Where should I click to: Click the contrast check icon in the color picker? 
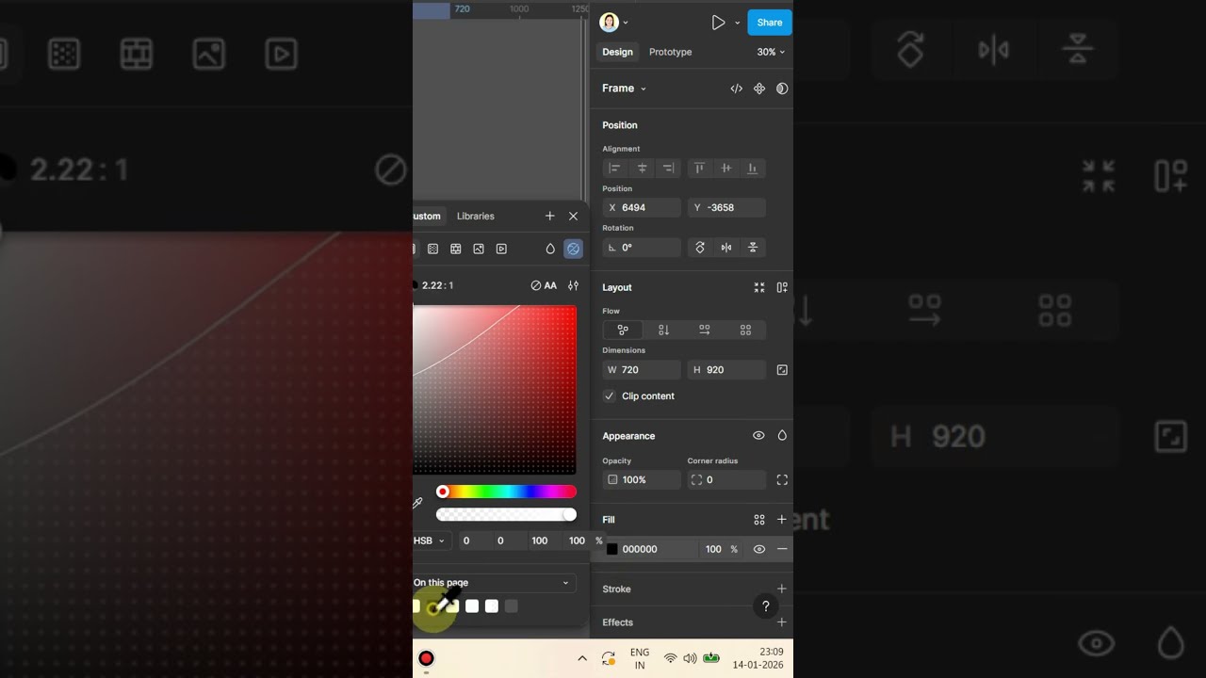(573, 249)
